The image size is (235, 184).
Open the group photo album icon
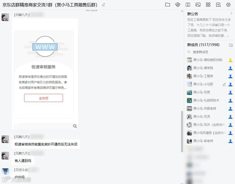(198, 5)
